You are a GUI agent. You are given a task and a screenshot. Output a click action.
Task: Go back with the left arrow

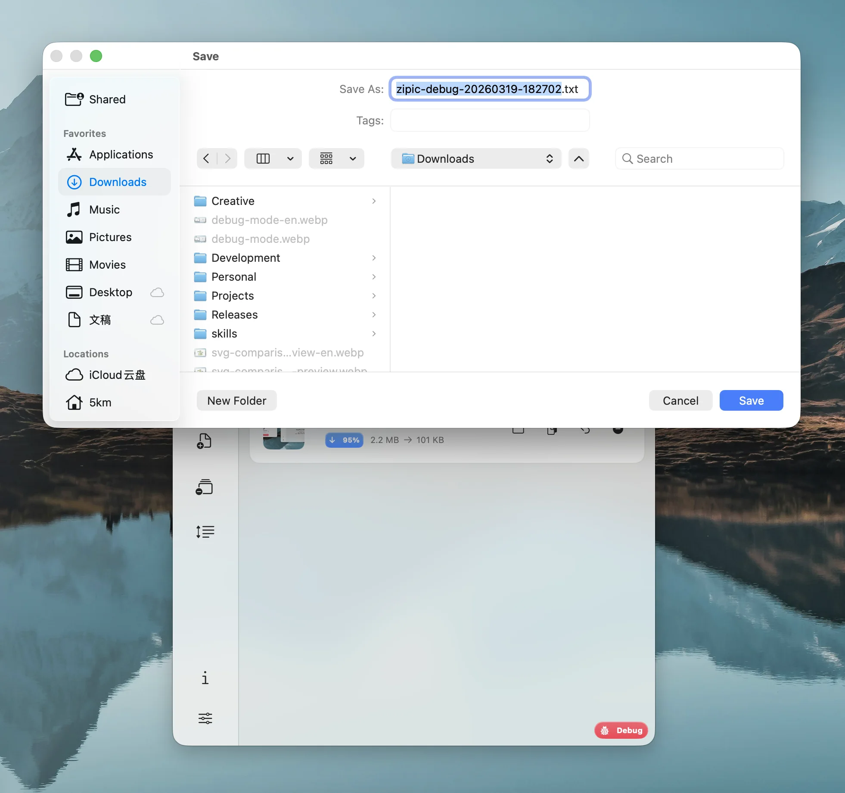[x=206, y=158]
